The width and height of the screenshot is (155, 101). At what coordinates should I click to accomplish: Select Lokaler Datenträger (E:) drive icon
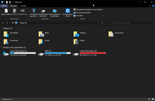point(76,54)
